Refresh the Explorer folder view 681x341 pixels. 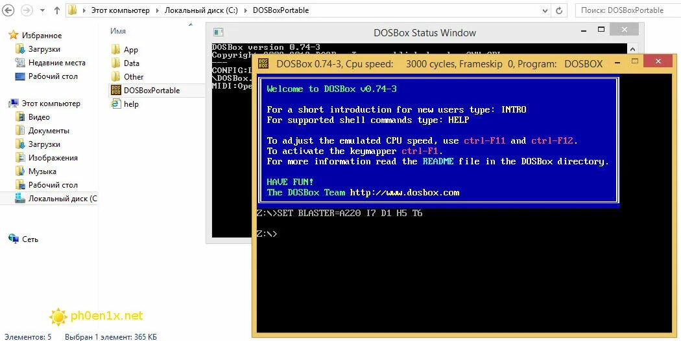559,10
